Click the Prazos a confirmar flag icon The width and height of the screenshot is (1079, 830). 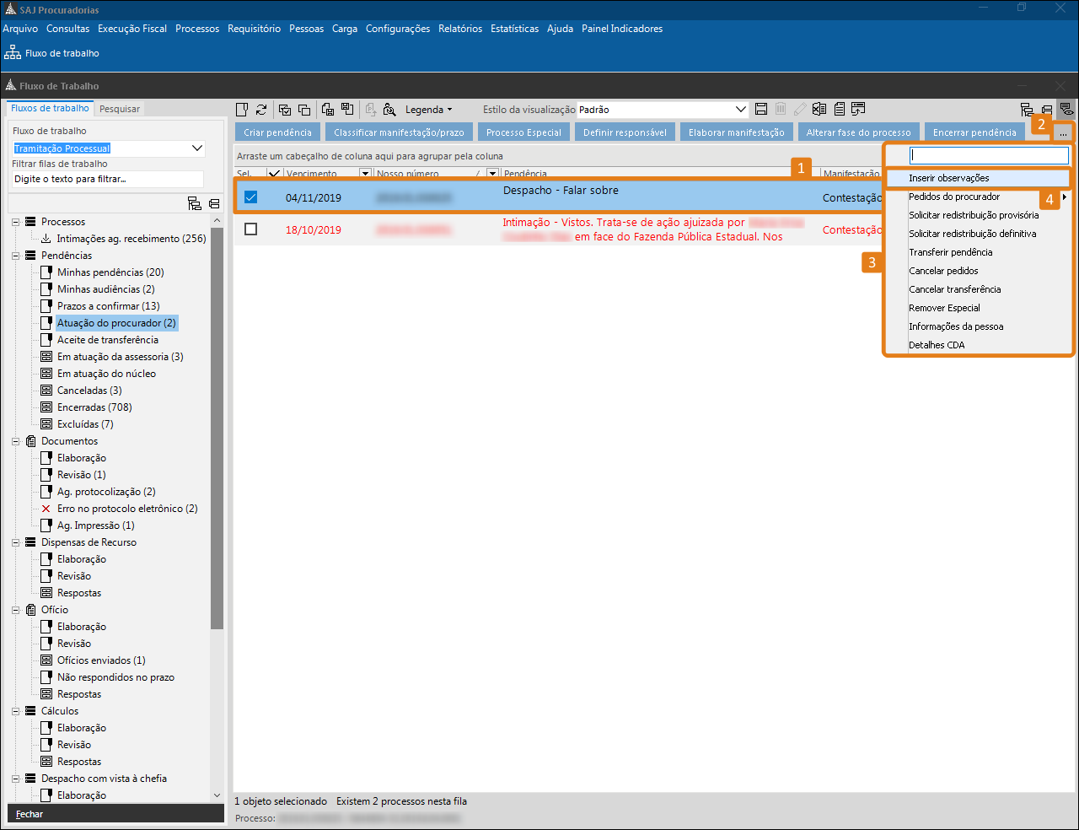pyautogui.click(x=47, y=306)
